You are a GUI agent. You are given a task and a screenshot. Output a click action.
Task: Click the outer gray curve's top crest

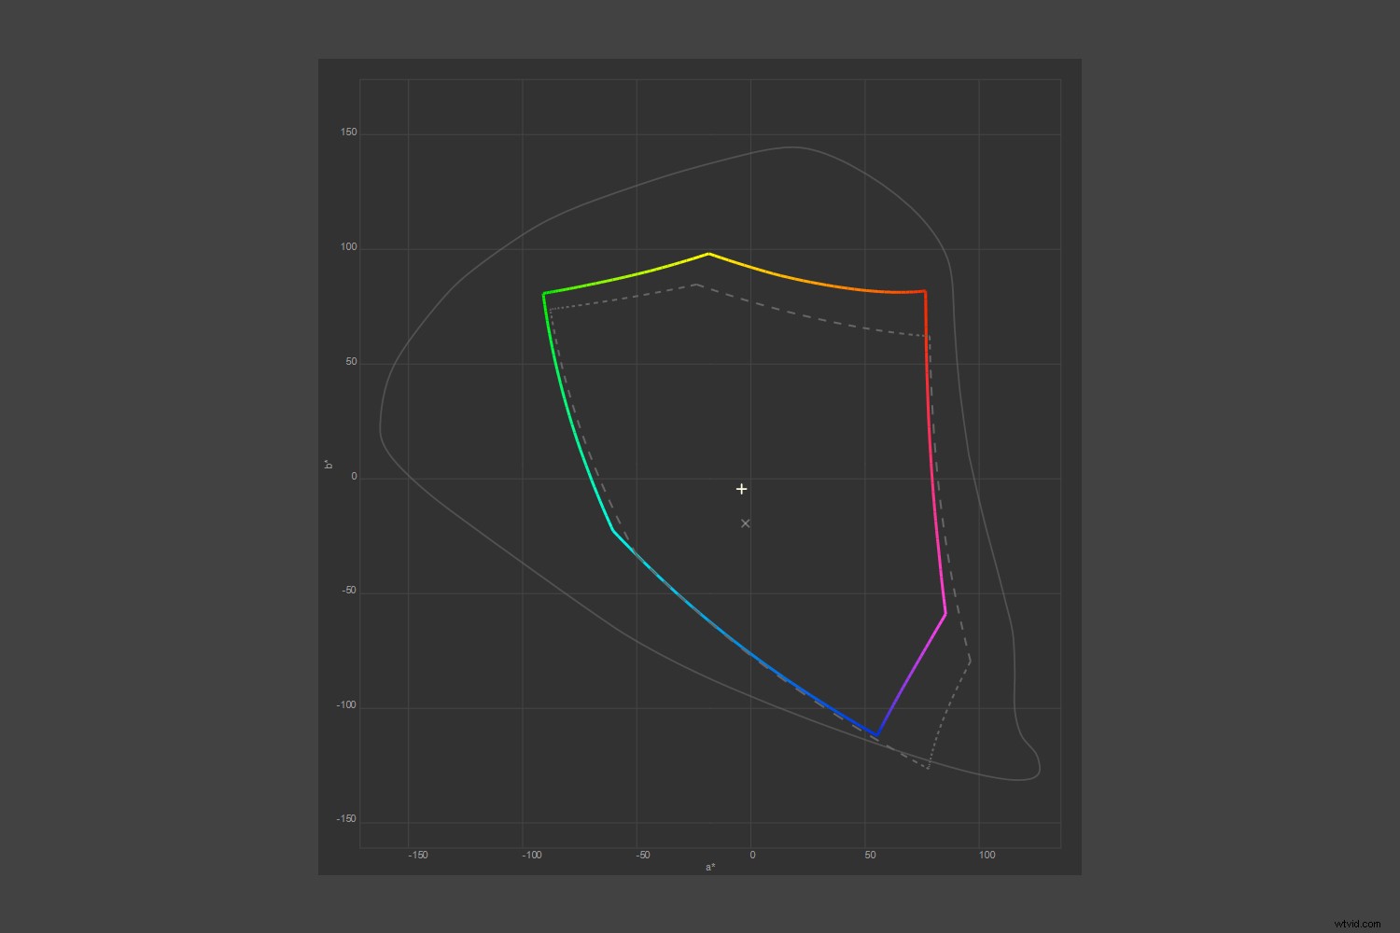791,146
